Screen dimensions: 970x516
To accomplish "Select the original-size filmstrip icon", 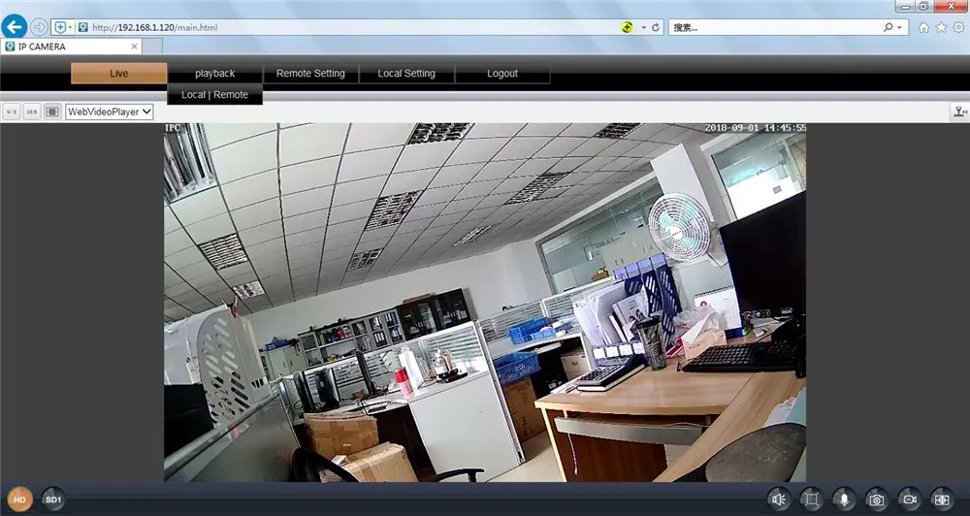I will tap(52, 112).
